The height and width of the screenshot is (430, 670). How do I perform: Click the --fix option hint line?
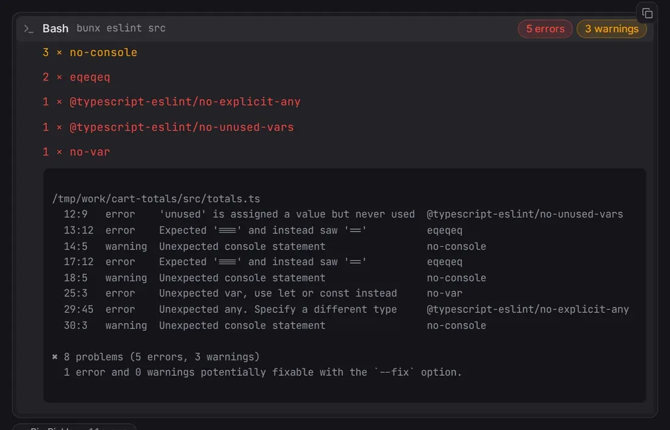coord(263,372)
